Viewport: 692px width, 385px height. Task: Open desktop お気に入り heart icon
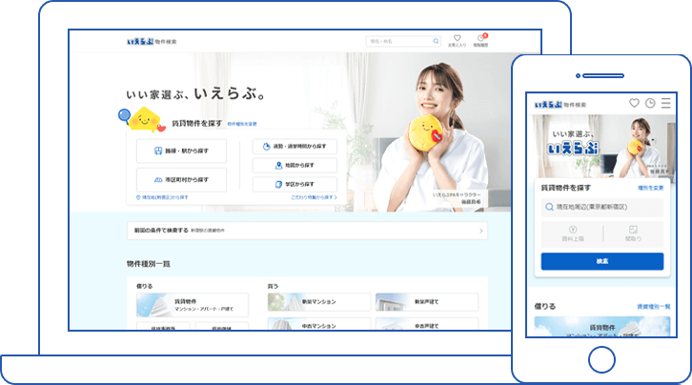(x=457, y=40)
